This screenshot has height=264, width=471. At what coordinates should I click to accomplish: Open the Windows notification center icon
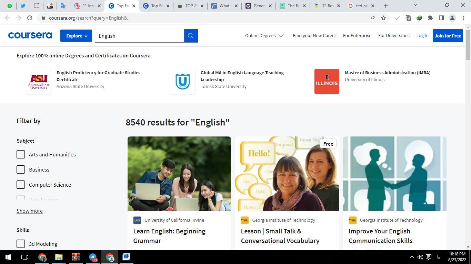[429, 257]
